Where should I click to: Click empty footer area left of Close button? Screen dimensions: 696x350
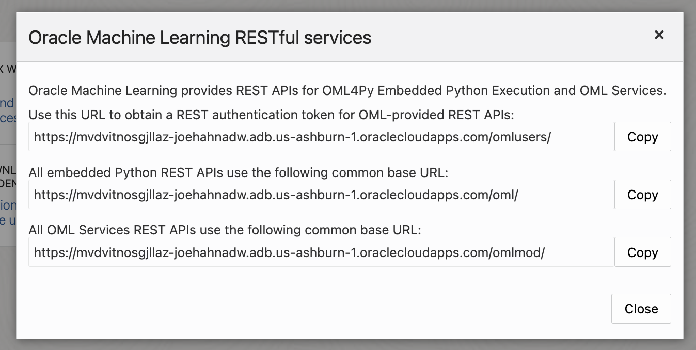[310, 309]
